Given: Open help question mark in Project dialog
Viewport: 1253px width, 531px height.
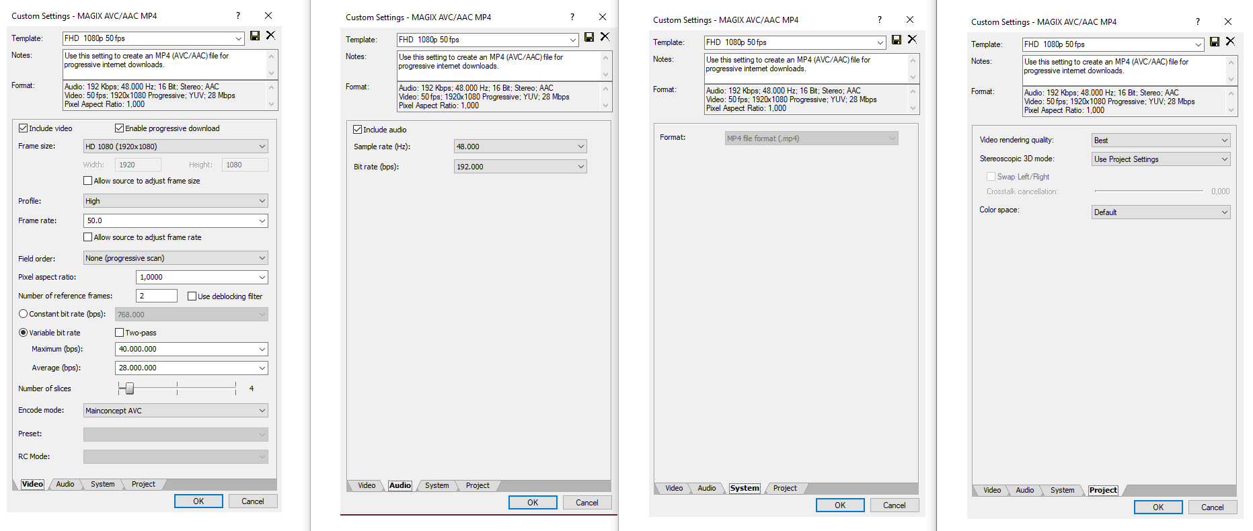Looking at the screenshot, I should tap(1198, 22).
